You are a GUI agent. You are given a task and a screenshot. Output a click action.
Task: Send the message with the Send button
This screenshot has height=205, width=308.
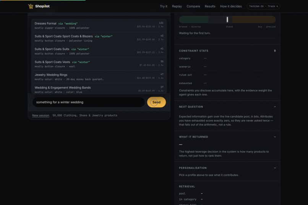coord(156,102)
